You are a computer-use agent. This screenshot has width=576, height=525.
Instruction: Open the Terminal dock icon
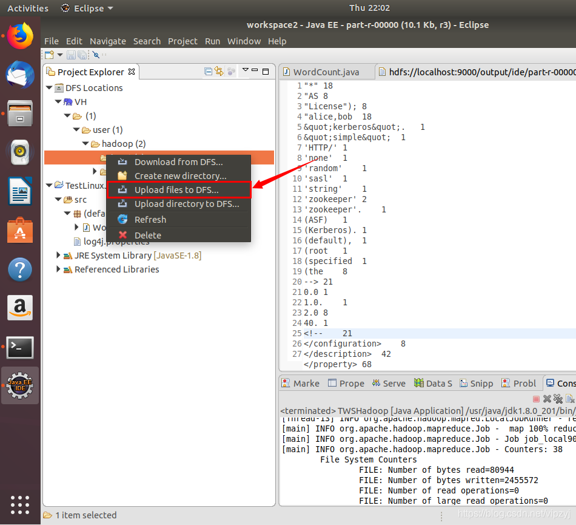click(x=20, y=347)
